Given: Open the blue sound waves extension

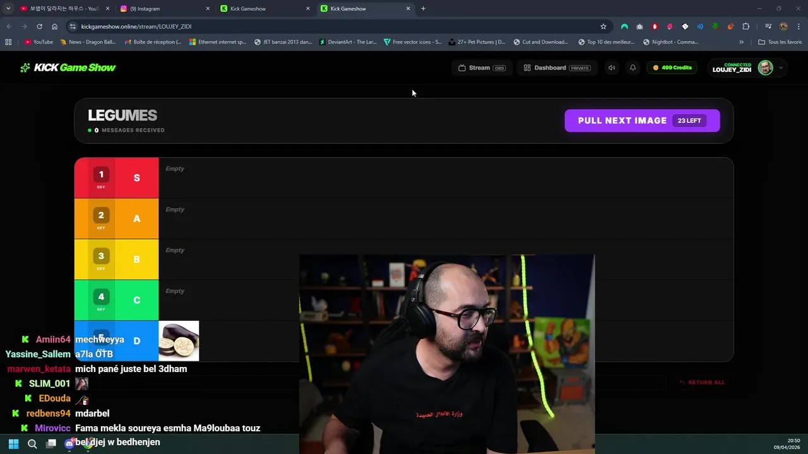Looking at the screenshot, I should [x=700, y=26].
